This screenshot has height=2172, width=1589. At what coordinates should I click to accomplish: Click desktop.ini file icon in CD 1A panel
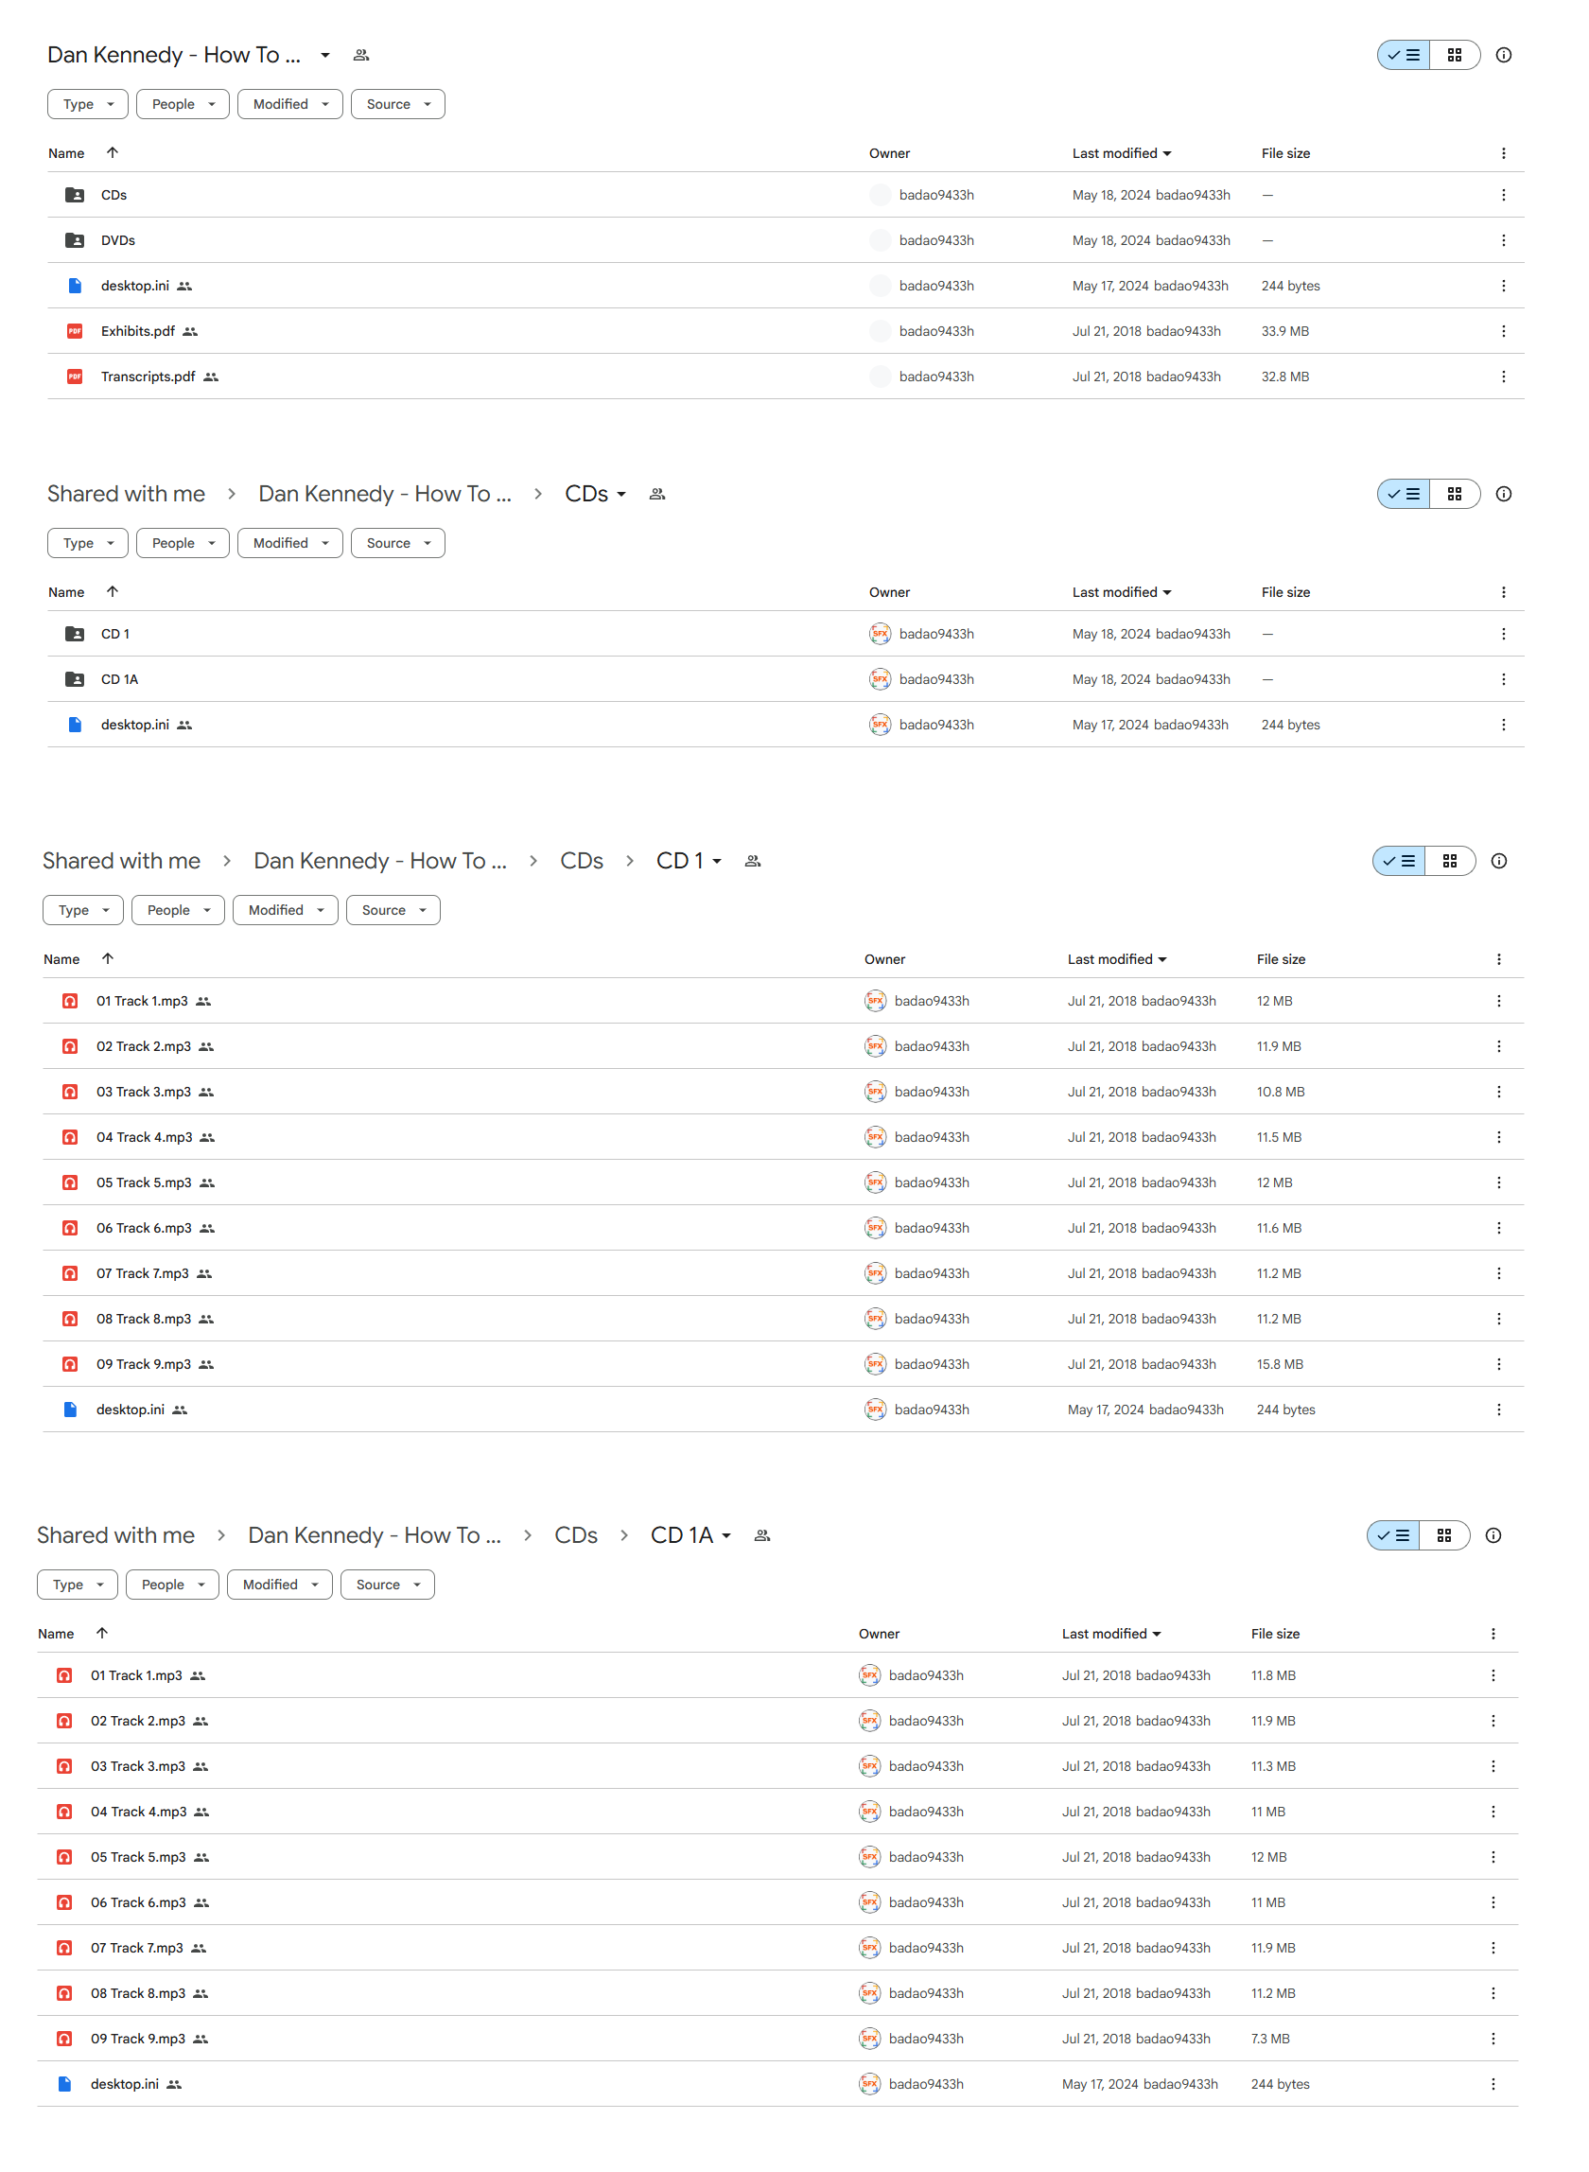click(64, 2083)
